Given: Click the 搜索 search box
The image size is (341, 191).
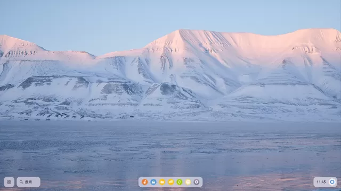Looking at the screenshot, I should [28, 182].
